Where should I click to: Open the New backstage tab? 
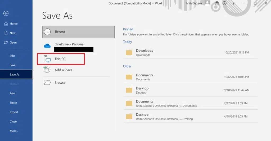click(x=16, y=33)
